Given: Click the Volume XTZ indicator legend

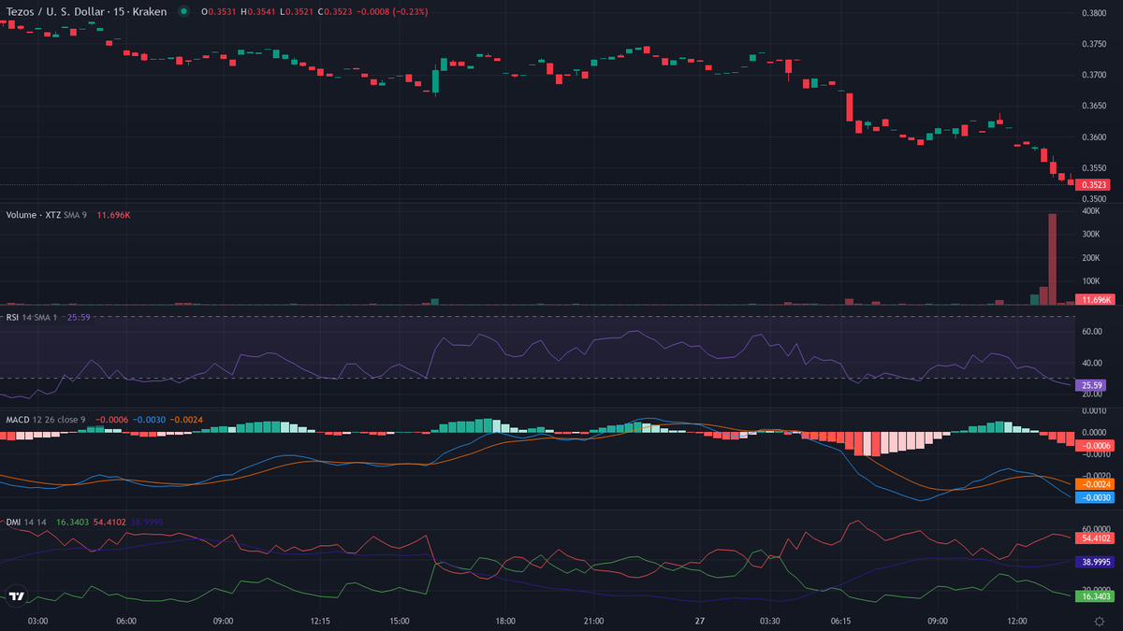Looking at the screenshot, I should pyautogui.click(x=46, y=214).
